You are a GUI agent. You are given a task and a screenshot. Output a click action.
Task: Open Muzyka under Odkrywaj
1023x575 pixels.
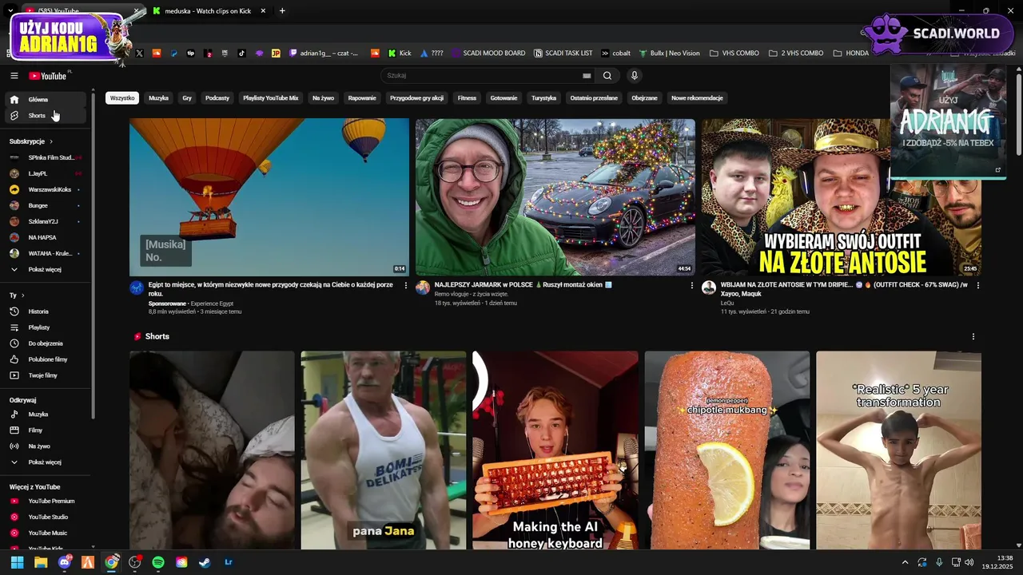pos(46,414)
